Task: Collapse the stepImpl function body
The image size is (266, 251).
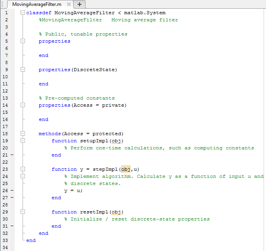Action: click(x=23, y=169)
